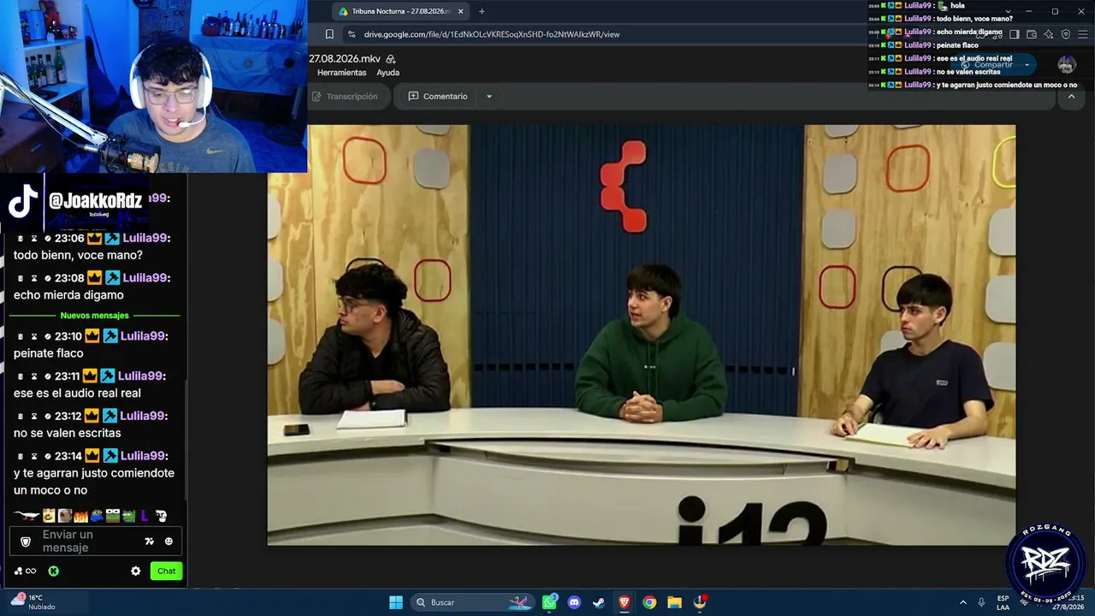Screen dimensions: 1095x616
Task: Open the browser main menu
Action: pos(1083,34)
